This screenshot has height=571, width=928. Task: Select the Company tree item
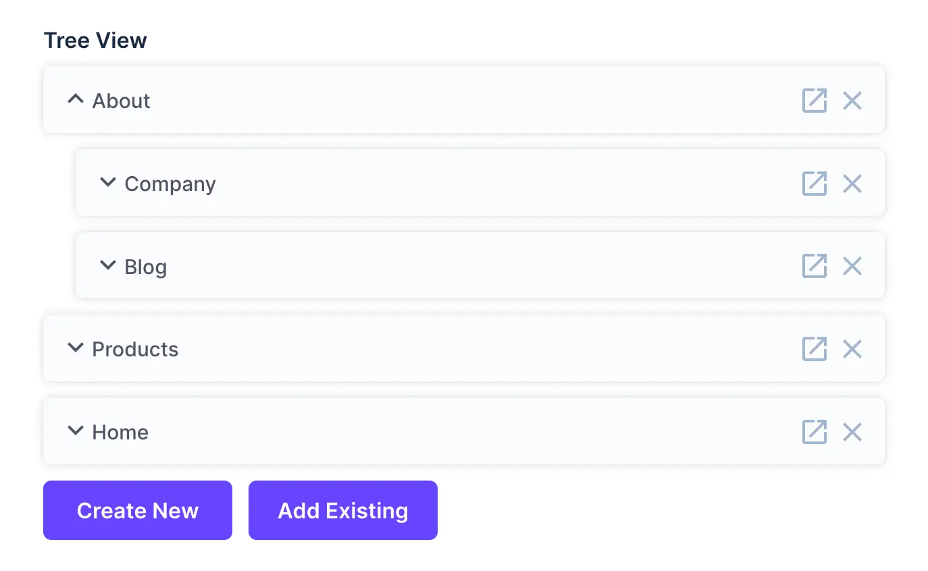[170, 183]
